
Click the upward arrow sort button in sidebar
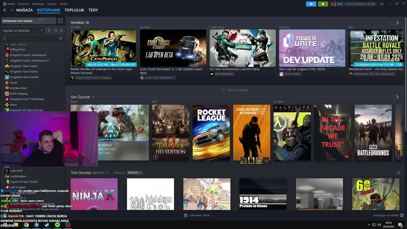[x=49, y=31]
